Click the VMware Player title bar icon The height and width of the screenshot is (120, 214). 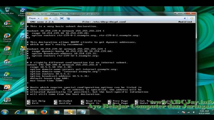tap(28, 14)
